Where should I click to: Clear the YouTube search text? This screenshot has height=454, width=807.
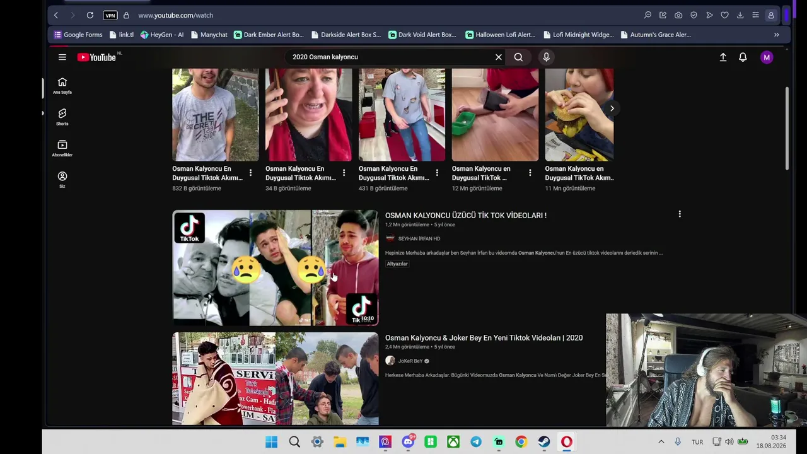[499, 57]
